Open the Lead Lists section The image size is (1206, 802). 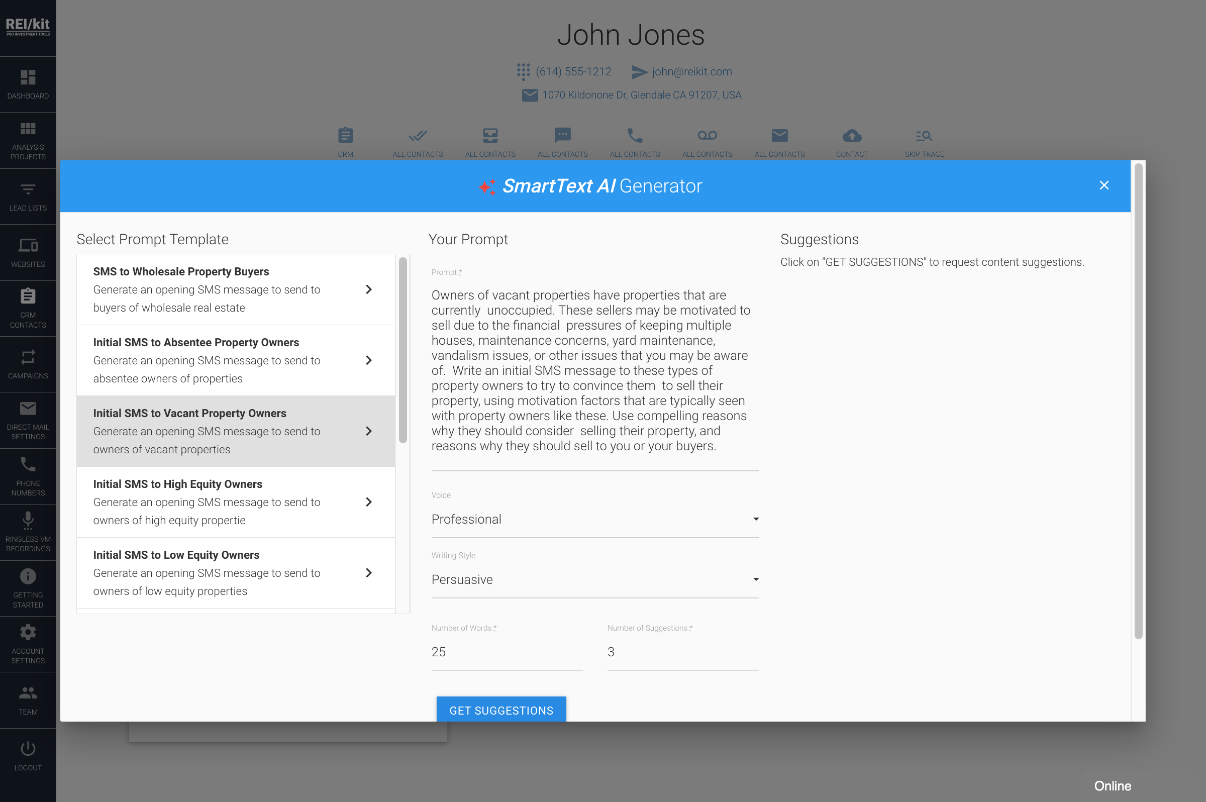(28, 196)
